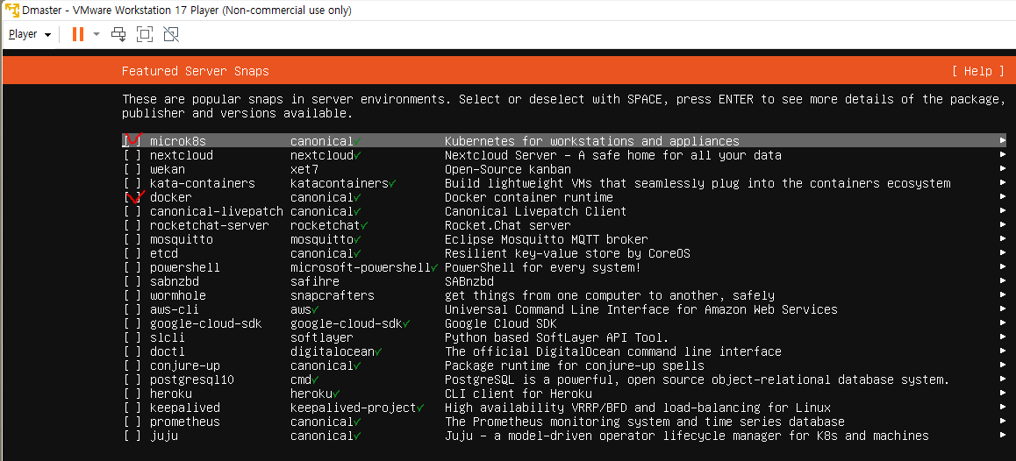Expand details arrow on microk8s row
The width and height of the screenshot is (1016, 461).
point(1002,141)
